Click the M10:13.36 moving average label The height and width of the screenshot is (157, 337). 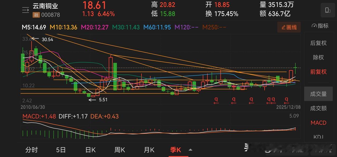[64, 27]
